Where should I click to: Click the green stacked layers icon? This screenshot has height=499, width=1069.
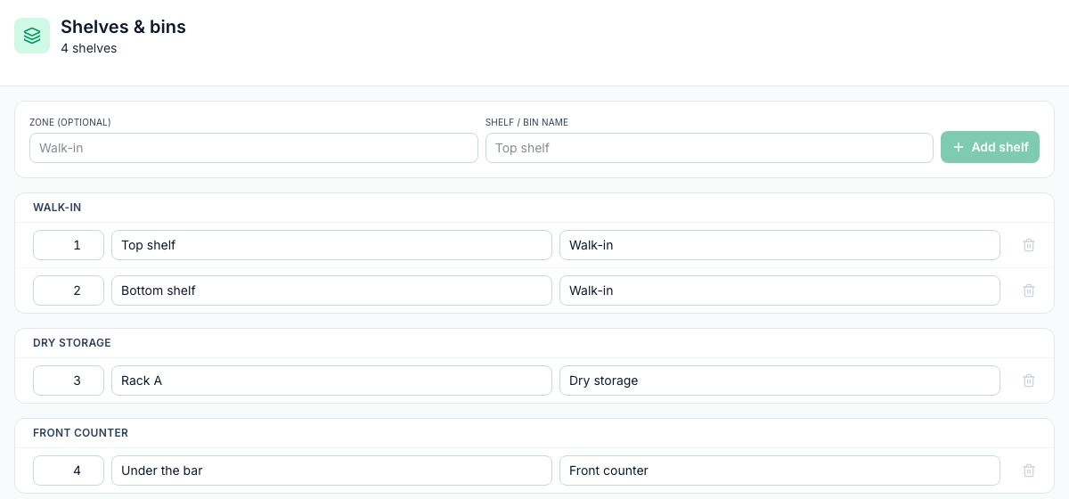32,36
